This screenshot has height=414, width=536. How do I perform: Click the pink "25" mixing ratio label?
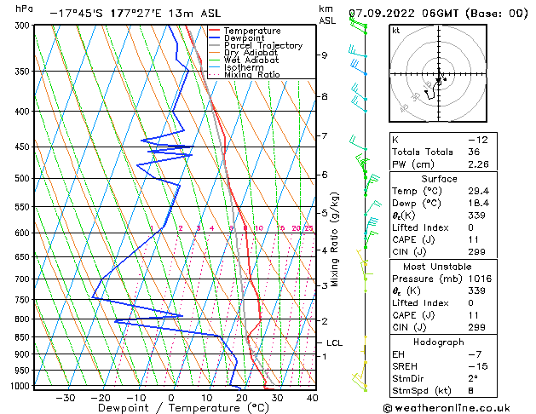[x=309, y=227]
